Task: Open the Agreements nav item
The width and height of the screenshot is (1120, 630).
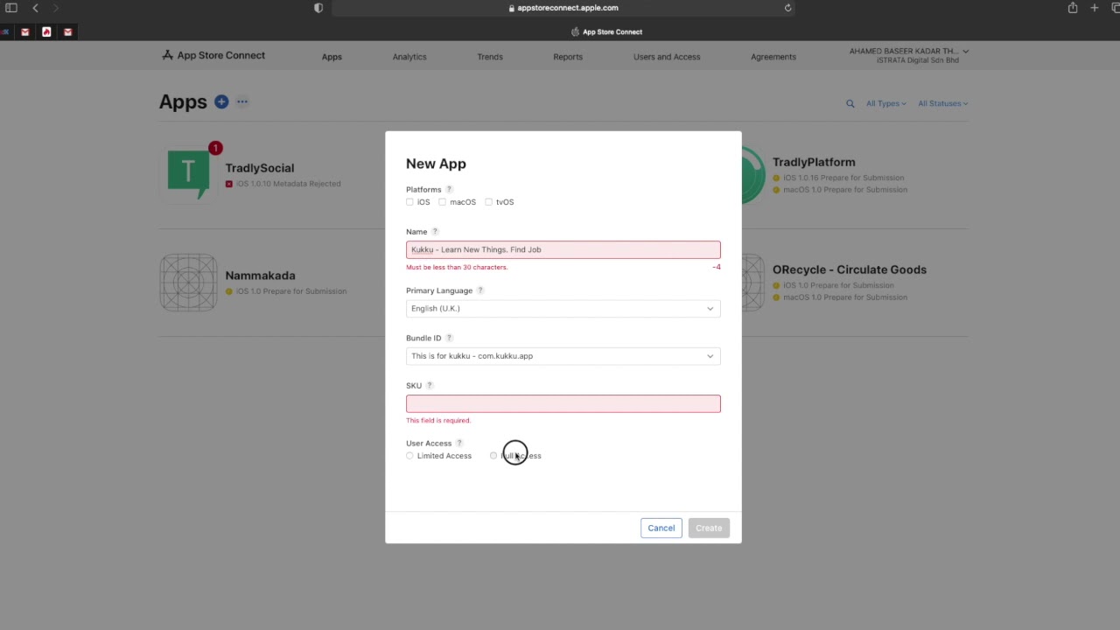Action: (773, 57)
